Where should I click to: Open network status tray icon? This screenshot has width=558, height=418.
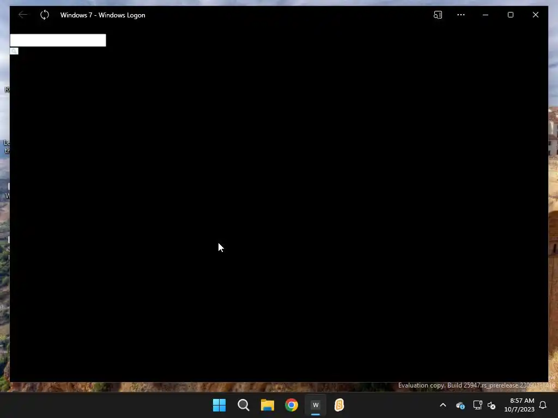coord(477,405)
